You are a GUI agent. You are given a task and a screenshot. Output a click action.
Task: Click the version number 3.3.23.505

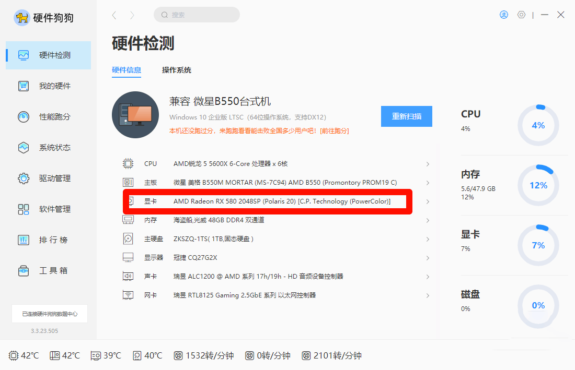44,331
